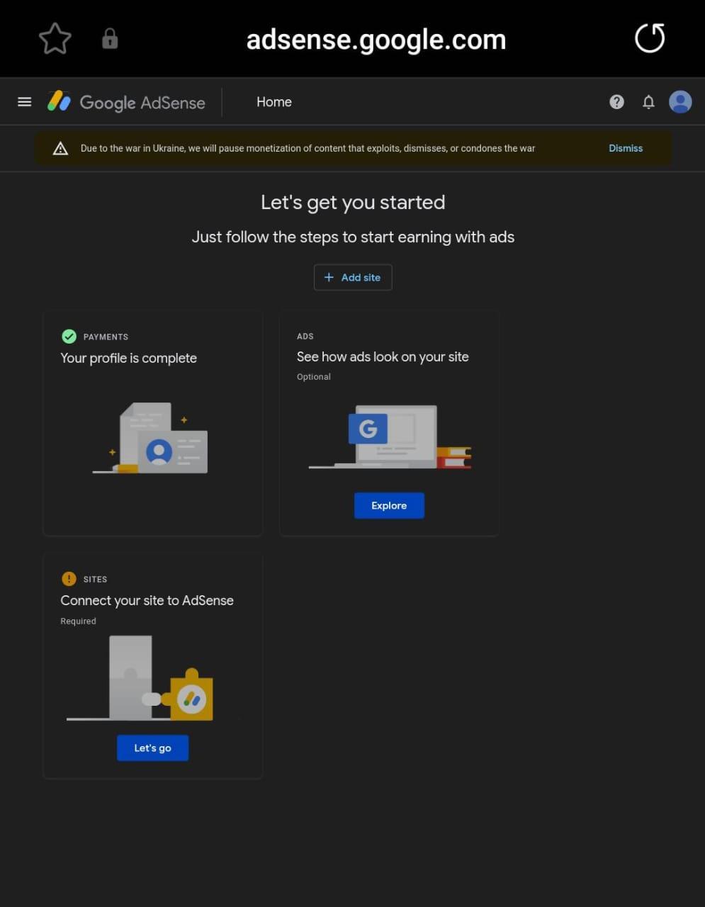This screenshot has width=705, height=907.
Task: Open the AdSense navigation menu
Action: 24,101
